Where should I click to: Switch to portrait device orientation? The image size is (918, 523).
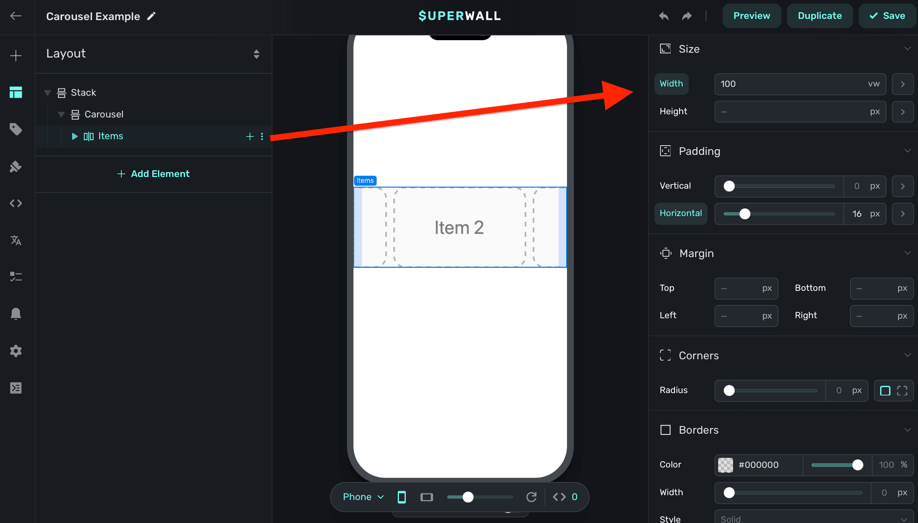click(402, 497)
